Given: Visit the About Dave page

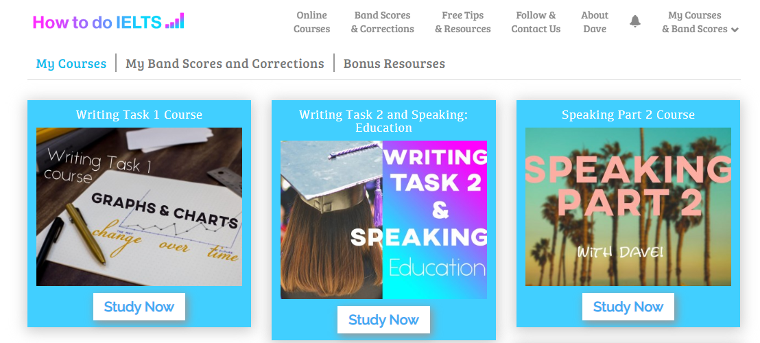Looking at the screenshot, I should pos(595,22).
